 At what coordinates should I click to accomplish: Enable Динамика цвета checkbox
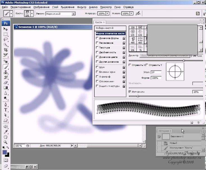pos(97,57)
